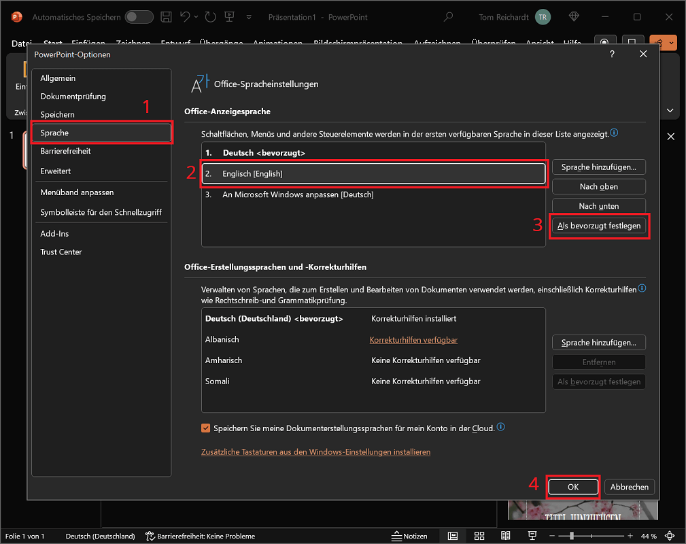Viewport: 686px width, 544px height.
Task: Select Erweitert in the sidebar
Action: [101, 171]
